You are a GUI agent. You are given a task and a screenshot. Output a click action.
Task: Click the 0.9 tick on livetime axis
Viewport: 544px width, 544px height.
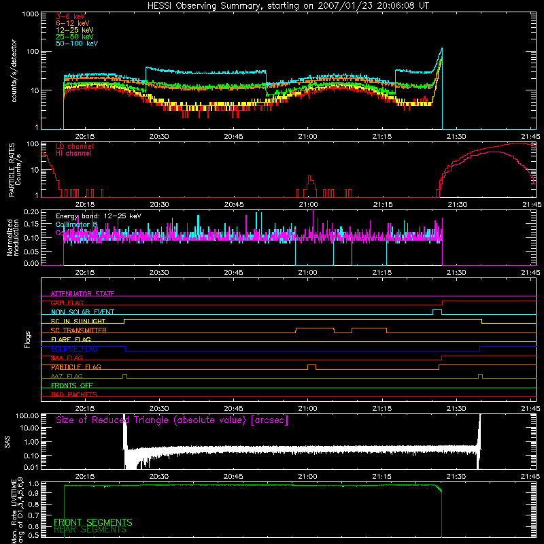35,493
